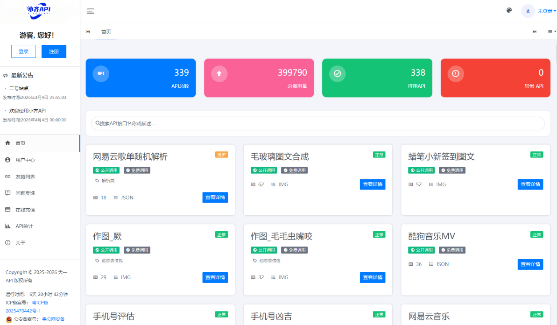Click 公开调用 tag on 毛玻璃图文合成

click(x=264, y=170)
